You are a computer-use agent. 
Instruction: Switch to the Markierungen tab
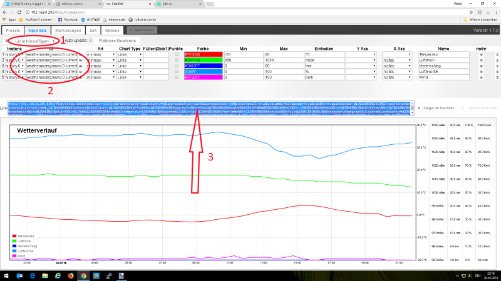(67, 29)
